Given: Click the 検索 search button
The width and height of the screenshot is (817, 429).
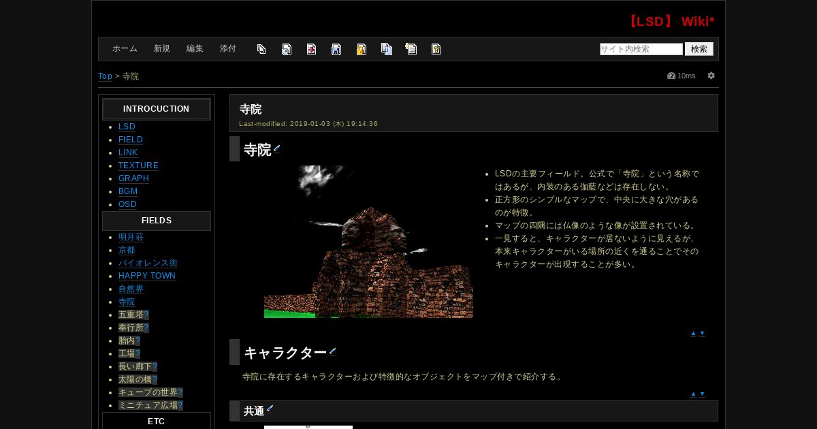Looking at the screenshot, I should (699, 49).
